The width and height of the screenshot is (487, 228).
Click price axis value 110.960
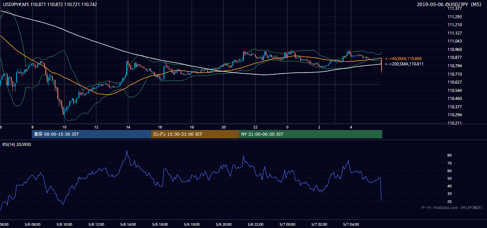coord(455,49)
